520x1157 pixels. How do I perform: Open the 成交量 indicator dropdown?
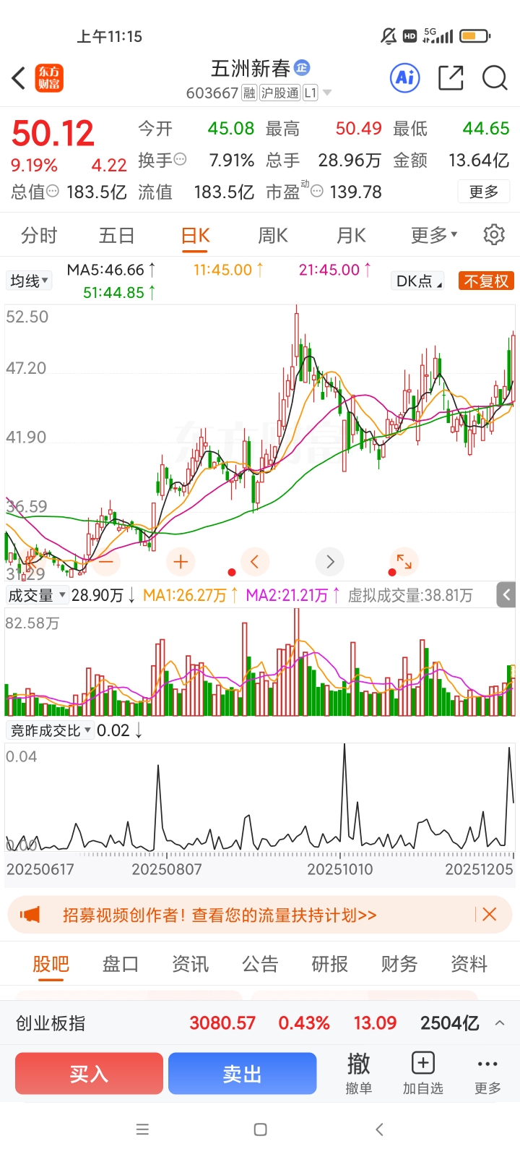click(36, 595)
